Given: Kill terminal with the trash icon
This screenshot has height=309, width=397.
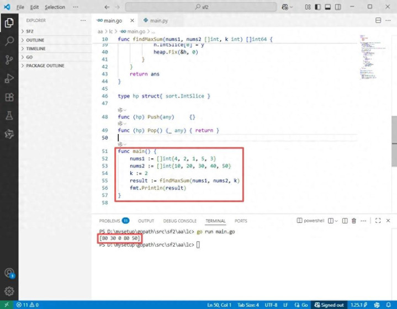Looking at the screenshot, I should coord(354,221).
